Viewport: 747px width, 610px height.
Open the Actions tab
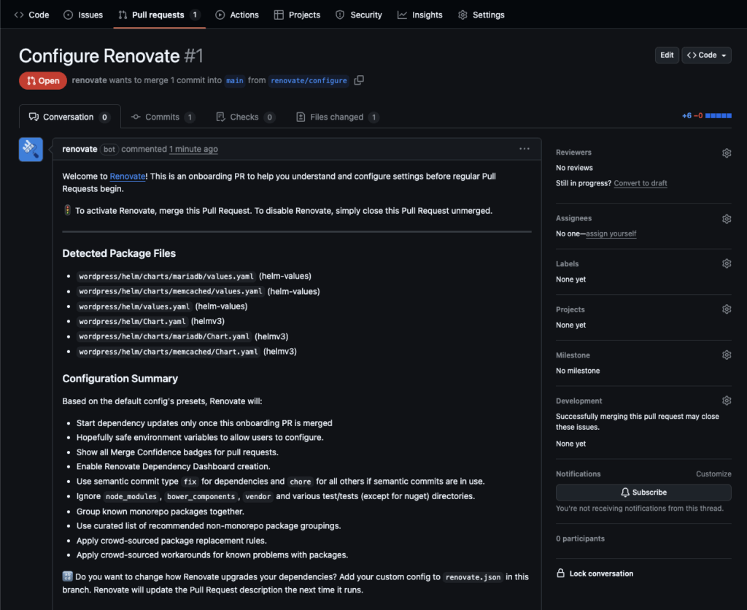click(237, 15)
